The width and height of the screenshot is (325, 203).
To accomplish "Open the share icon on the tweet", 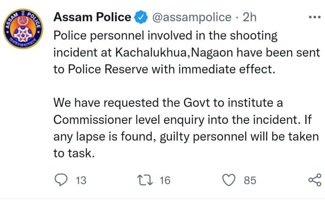I will (315, 180).
